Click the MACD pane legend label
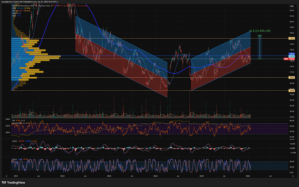Viewport: 299px width, 187px height. coord(14,141)
